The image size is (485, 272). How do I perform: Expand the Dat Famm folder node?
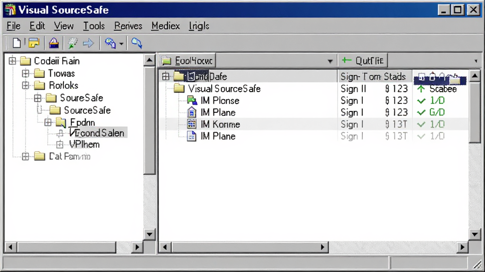26,156
